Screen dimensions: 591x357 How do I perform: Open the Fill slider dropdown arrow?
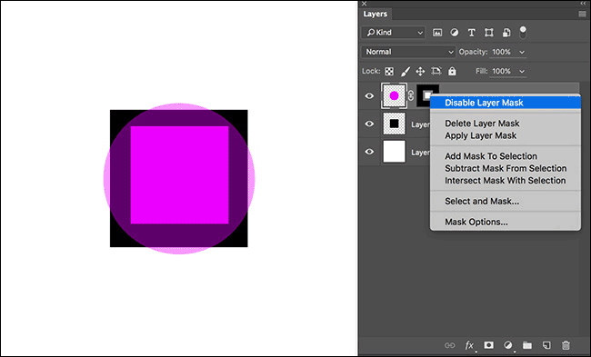pos(522,71)
